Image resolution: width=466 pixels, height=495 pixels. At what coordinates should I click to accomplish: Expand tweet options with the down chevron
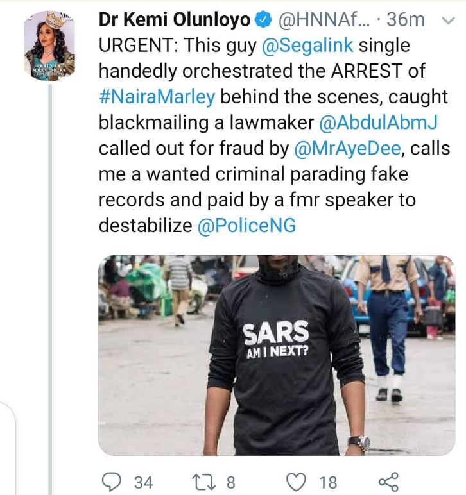448,21
